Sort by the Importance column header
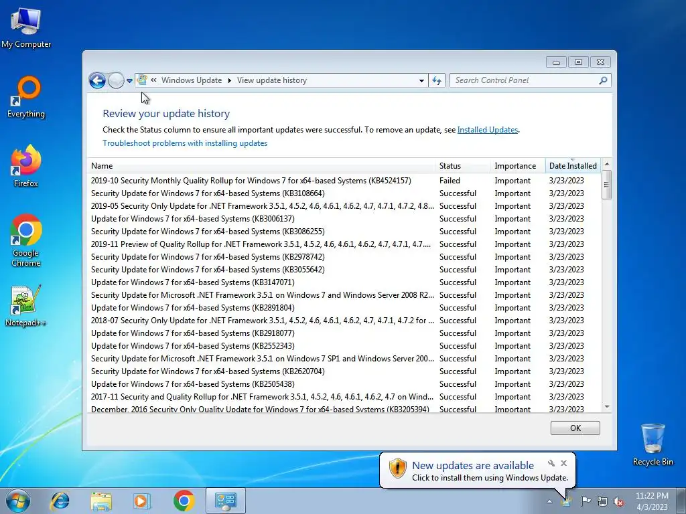Screen dimensions: 686x514 click(x=518, y=166)
